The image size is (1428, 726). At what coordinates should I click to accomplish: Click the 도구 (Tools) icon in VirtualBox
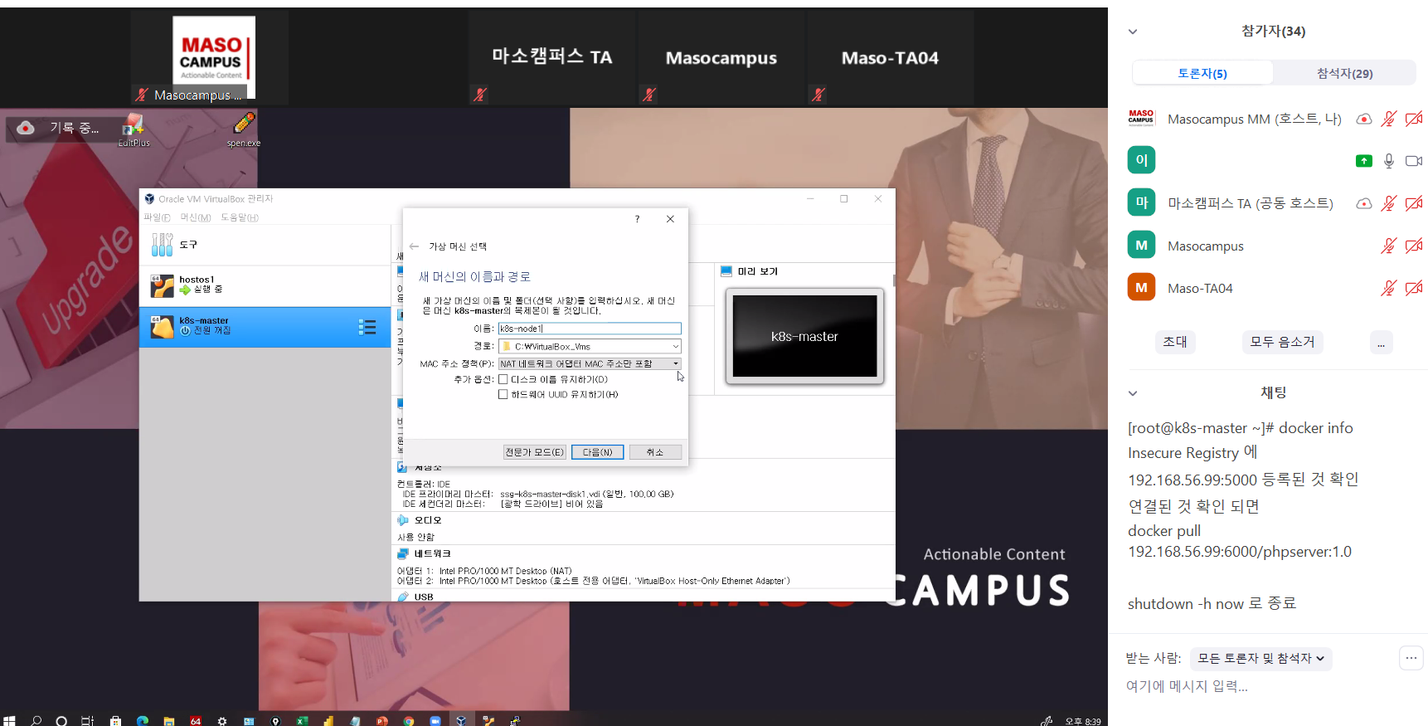(163, 245)
